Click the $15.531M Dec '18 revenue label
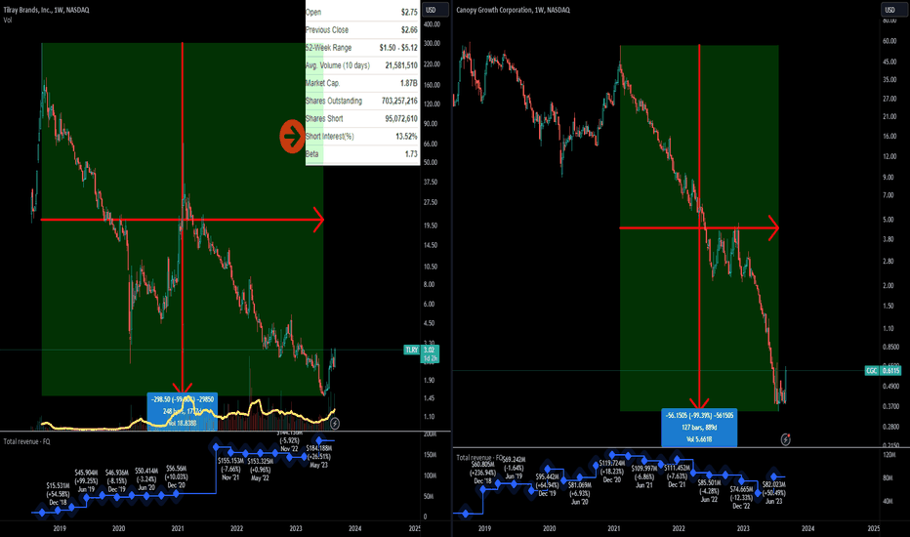Screen dimensions: 910x537 pos(58,493)
